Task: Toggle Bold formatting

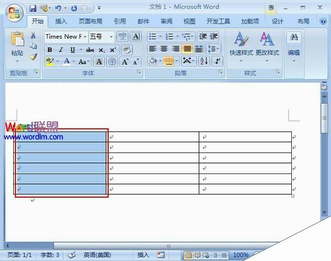Action: (x=50, y=50)
